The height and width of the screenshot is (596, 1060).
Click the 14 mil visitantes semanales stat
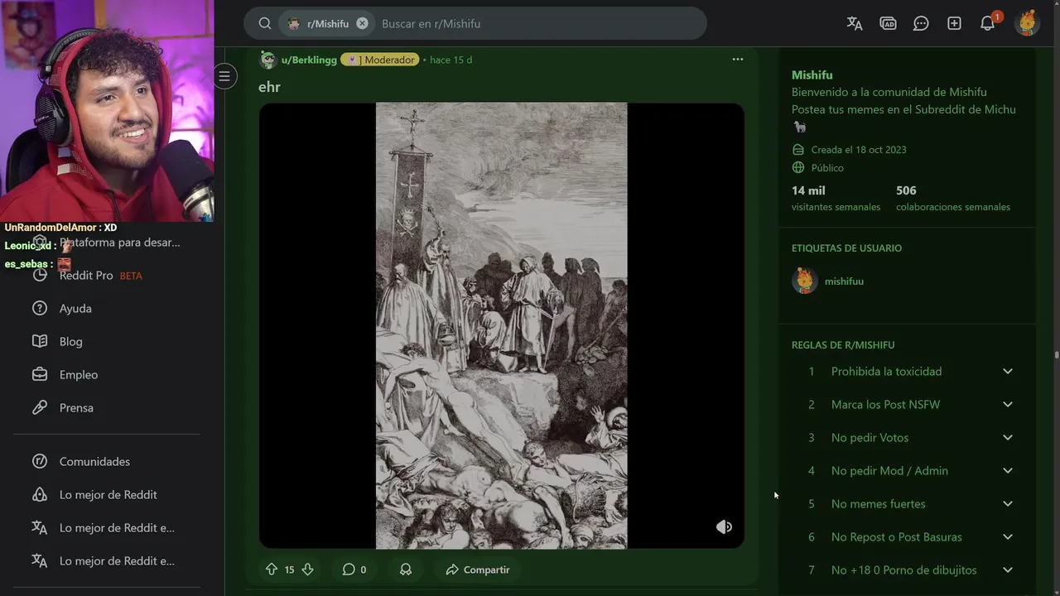tap(836, 198)
